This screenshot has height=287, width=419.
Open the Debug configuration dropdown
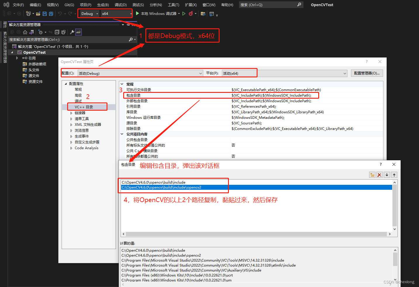(89, 13)
